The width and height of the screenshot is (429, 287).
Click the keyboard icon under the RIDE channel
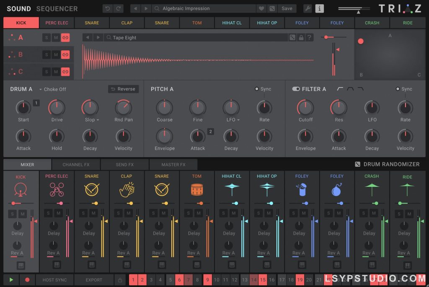[x=407, y=265]
